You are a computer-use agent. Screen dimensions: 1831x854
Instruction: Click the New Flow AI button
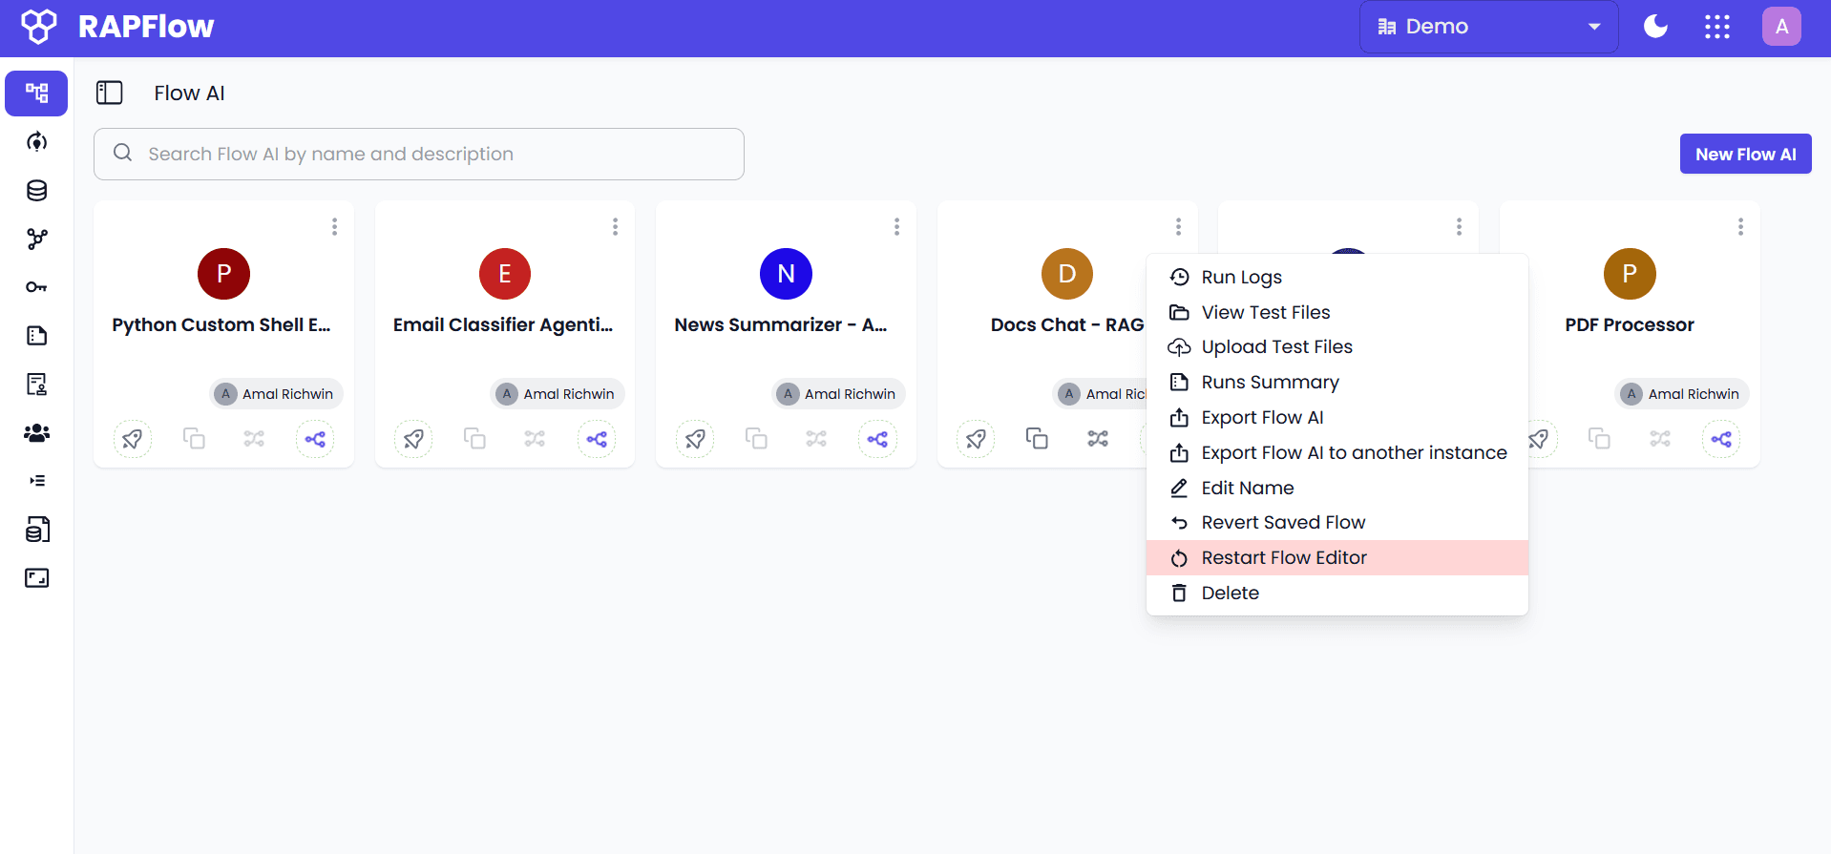[1745, 154]
